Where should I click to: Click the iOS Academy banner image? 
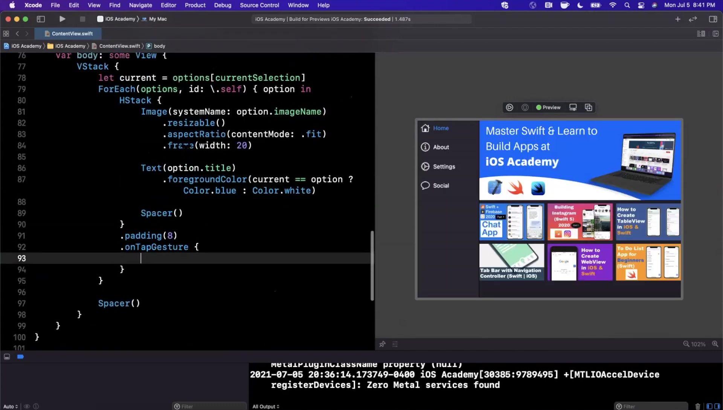pyautogui.click(x=580, y=160)
